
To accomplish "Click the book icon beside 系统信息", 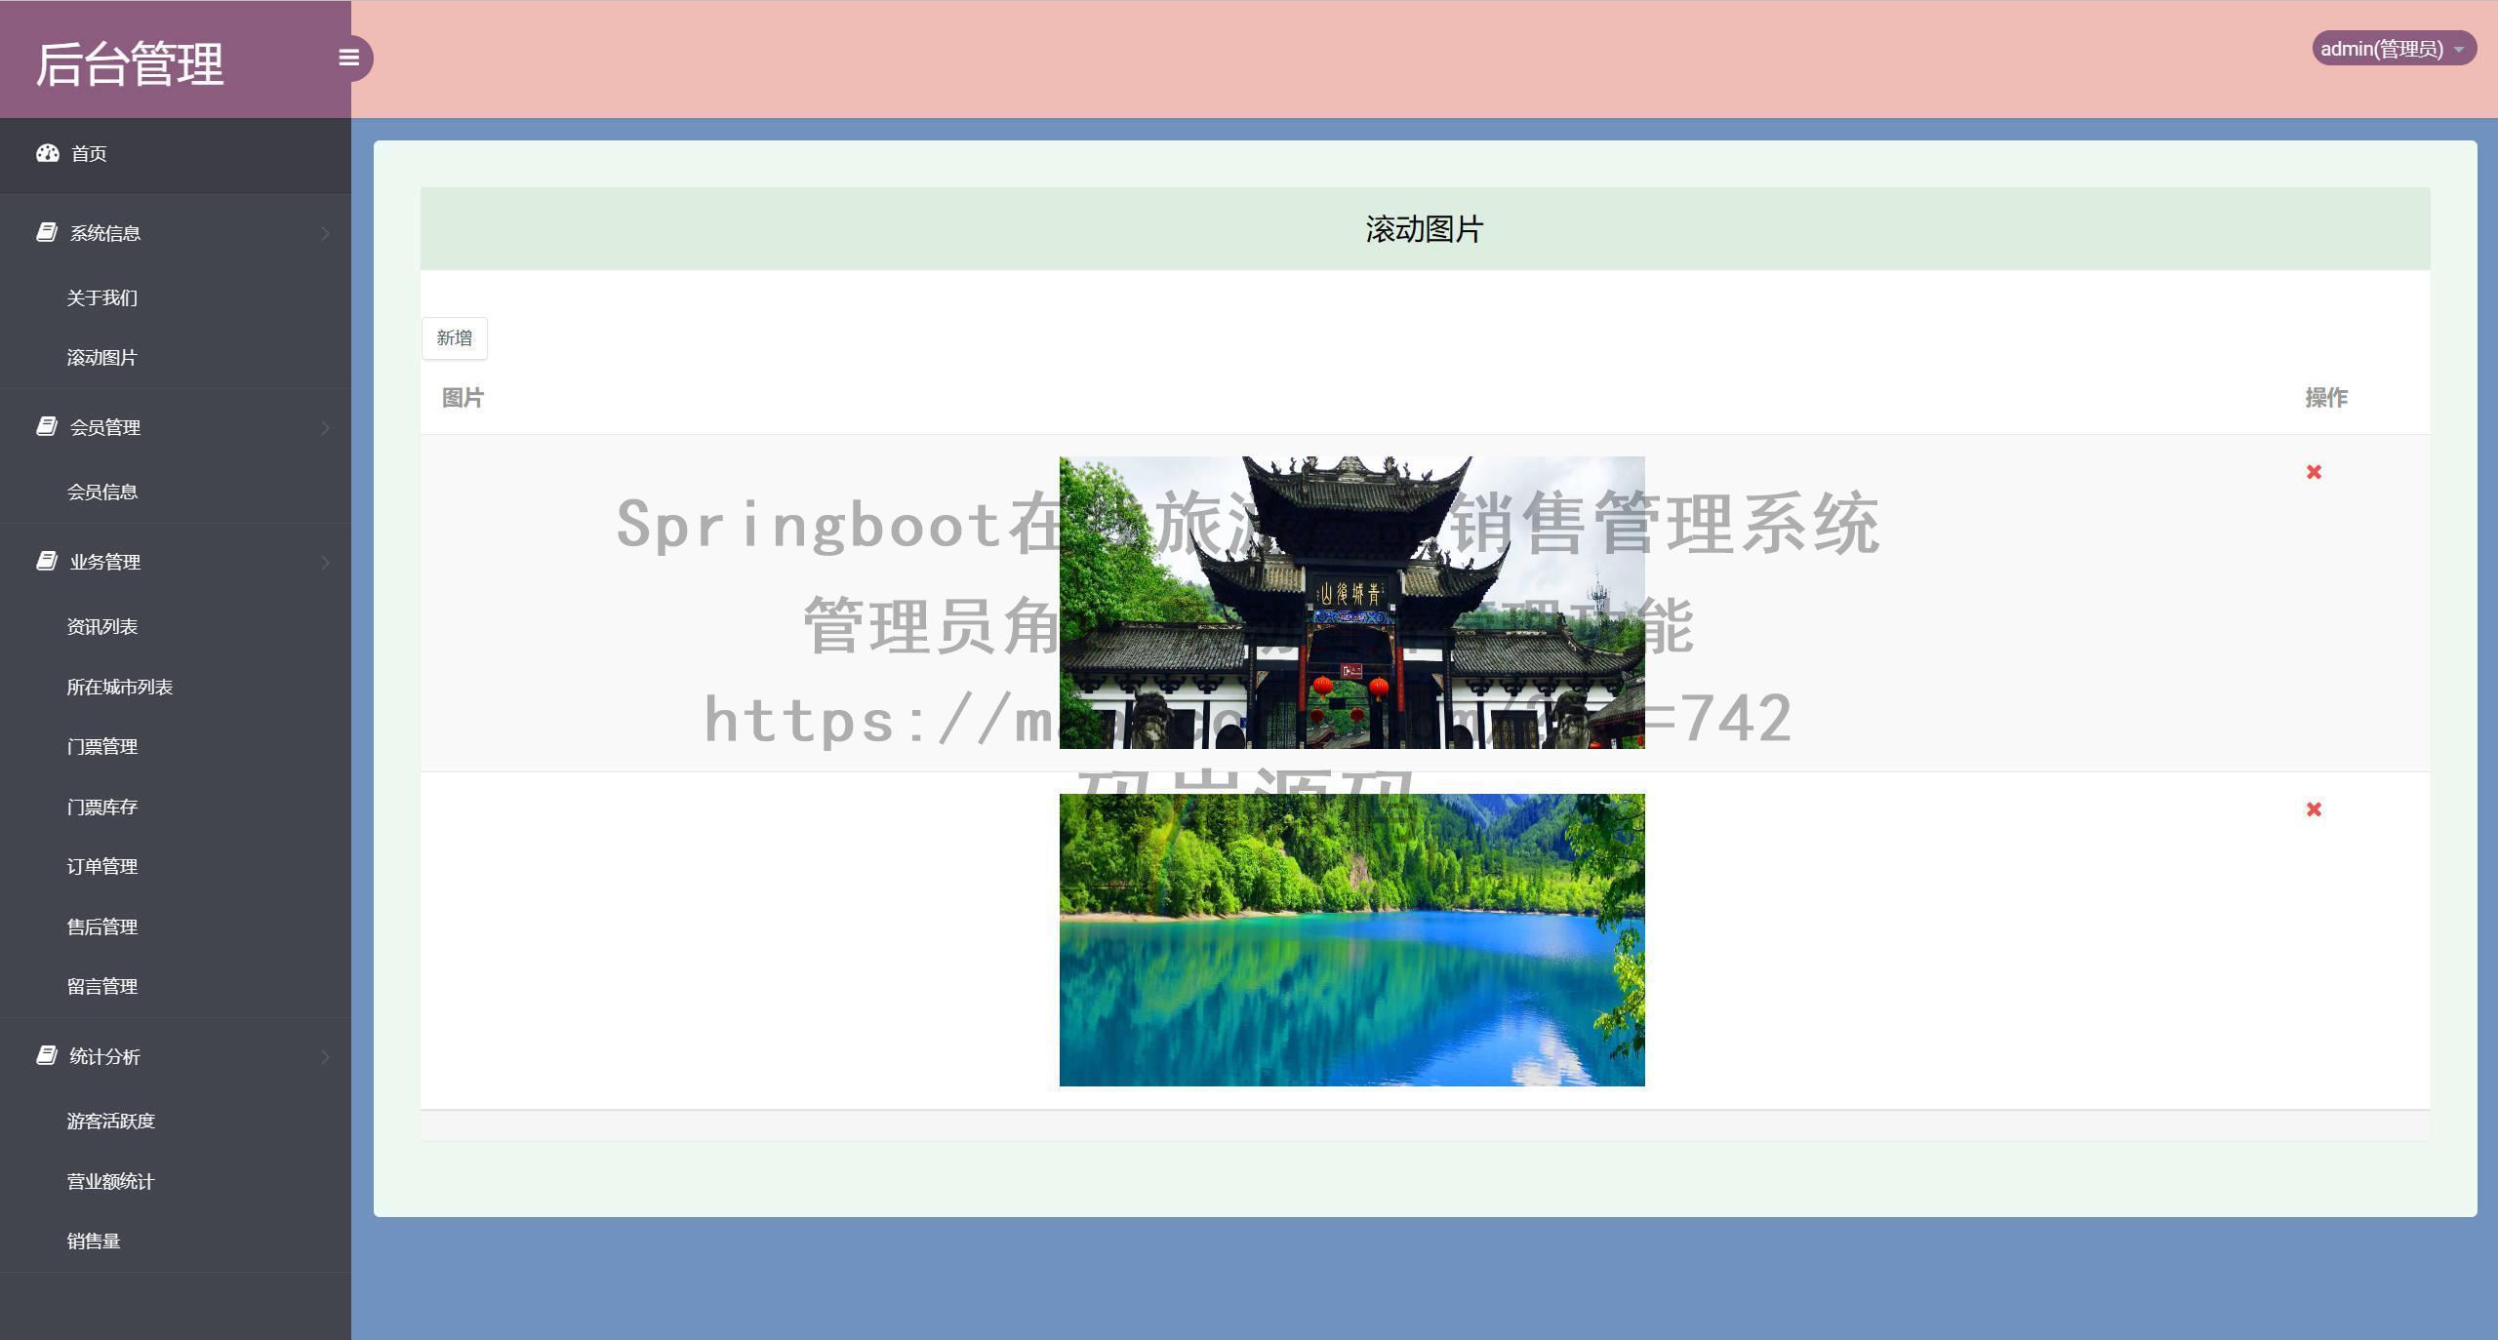I will [46, 232].
